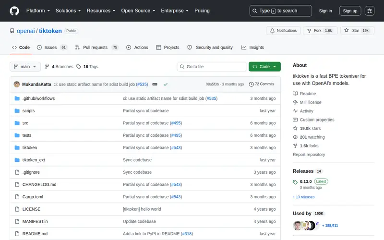The width and height of the screenshot is (384, 240).
Task: Open the Readme link in About
Action: pyautogui.click(x=304, y=94)
